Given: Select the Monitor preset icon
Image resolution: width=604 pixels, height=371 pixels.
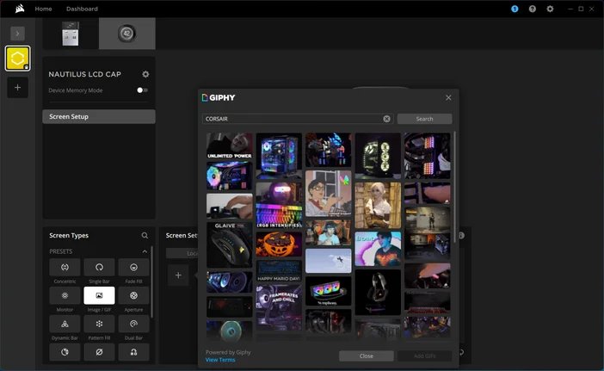Looking at the screenshot, I should (x=65, y=295).
